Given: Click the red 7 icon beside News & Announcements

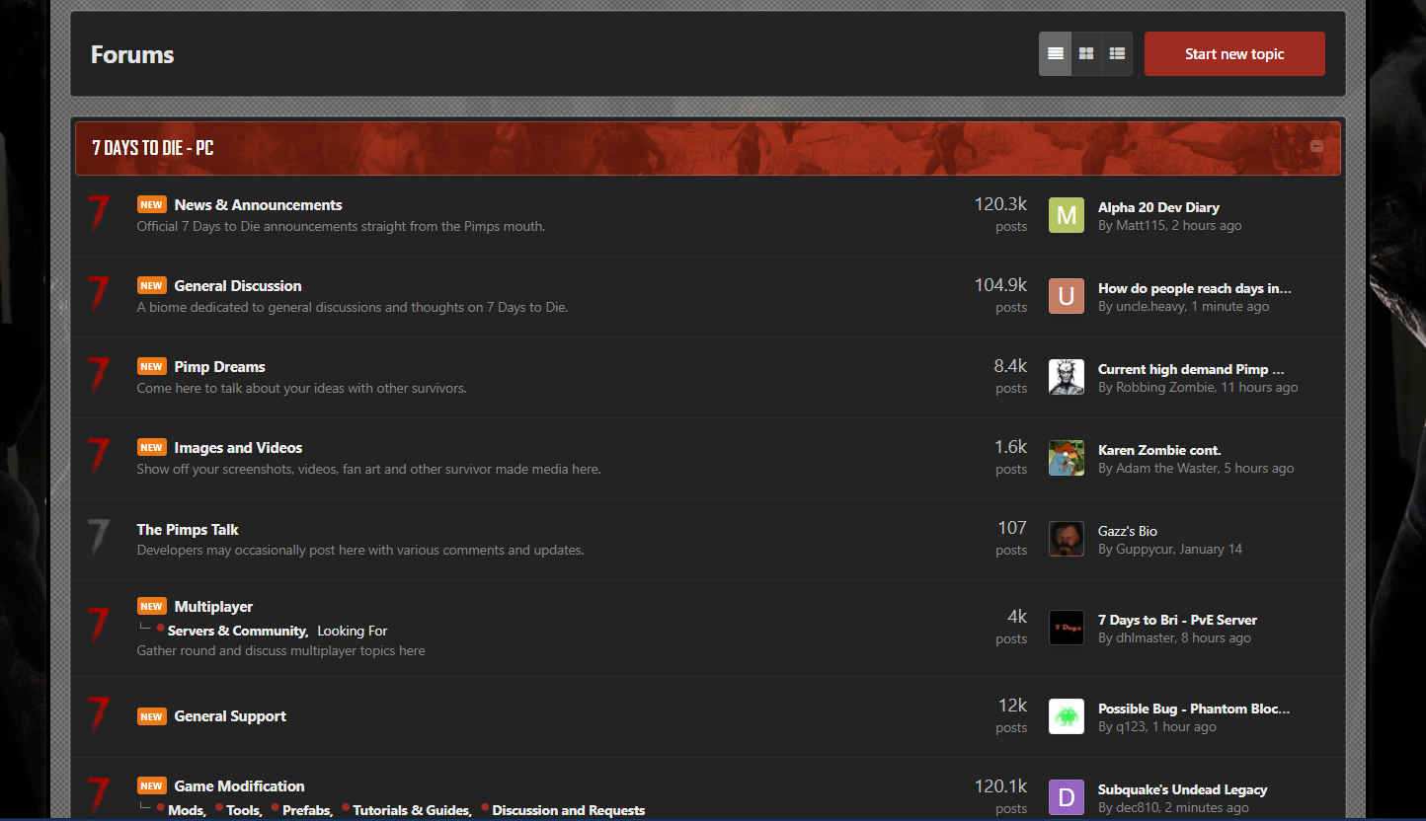Looking at the screenshot, I should tap(98, 213).
